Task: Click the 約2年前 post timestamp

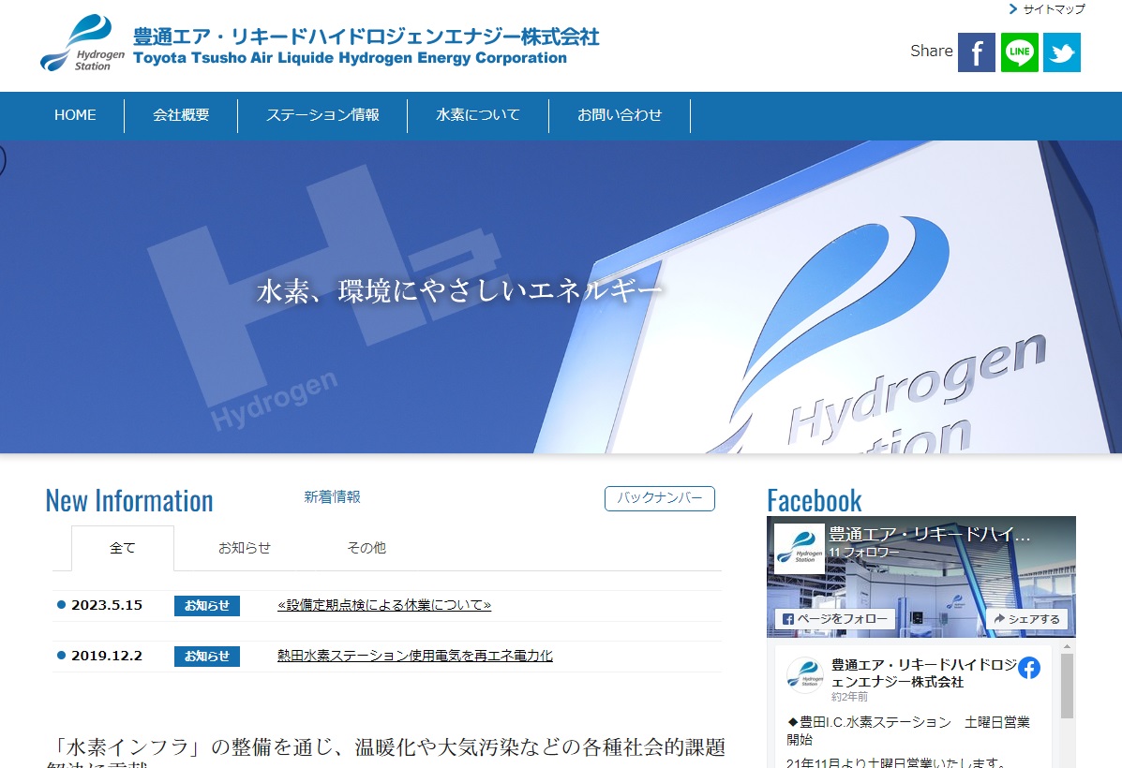Action: [849, 697]
